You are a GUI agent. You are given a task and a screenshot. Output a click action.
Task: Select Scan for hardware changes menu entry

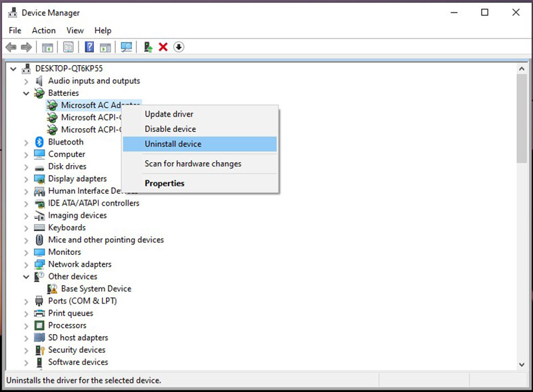200,164
